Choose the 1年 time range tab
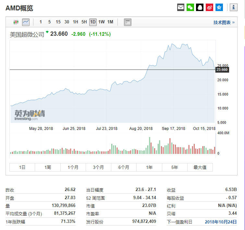The width and height of the screenshot is (245, 230). tap(149, 167)
